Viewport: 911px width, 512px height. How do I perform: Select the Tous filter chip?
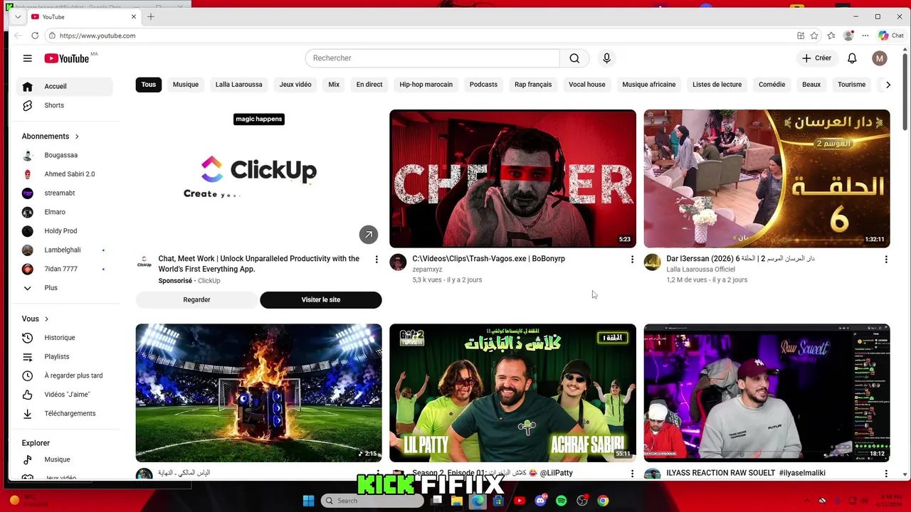pyautogui.click(x=149, y=85)
